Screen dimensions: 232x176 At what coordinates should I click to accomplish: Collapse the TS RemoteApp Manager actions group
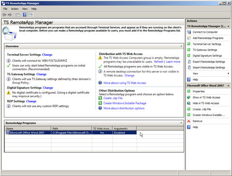tap(229, 26)
